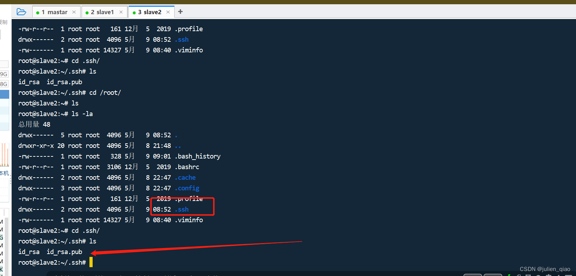Screen dimensions: 576x276
Task: Click the 21:48 timestamp
Action: 162,146
